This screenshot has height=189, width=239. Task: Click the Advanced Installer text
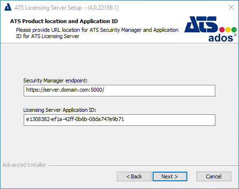tap(24, 165)
